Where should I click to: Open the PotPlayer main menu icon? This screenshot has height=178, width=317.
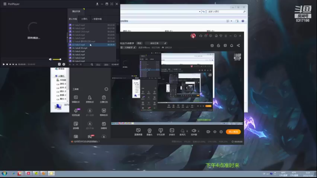click(5, 4)
